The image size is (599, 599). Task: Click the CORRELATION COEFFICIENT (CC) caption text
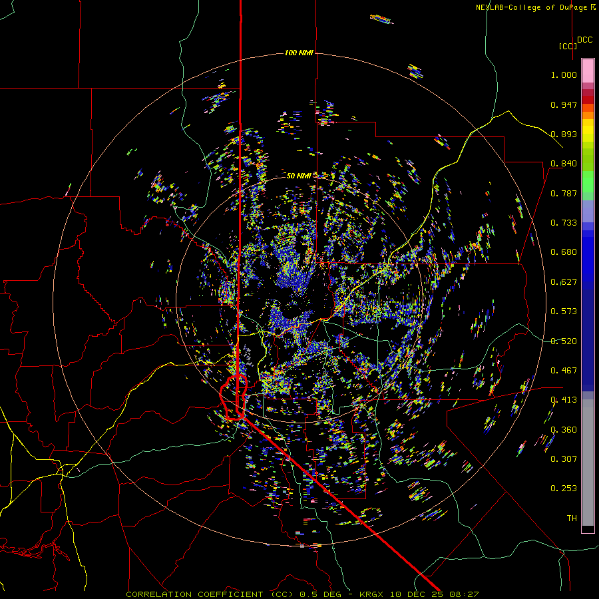click(x=211, y=594)
